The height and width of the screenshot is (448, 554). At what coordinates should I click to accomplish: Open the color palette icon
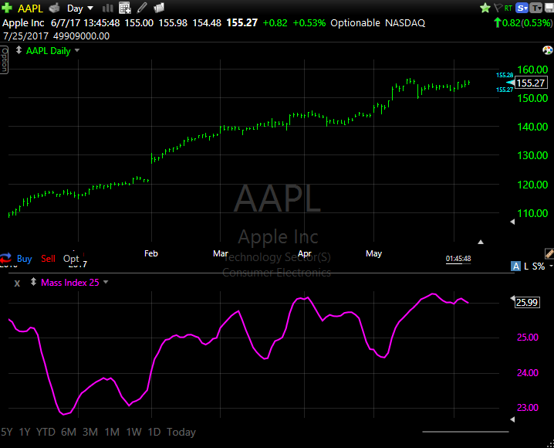point(547,50)
